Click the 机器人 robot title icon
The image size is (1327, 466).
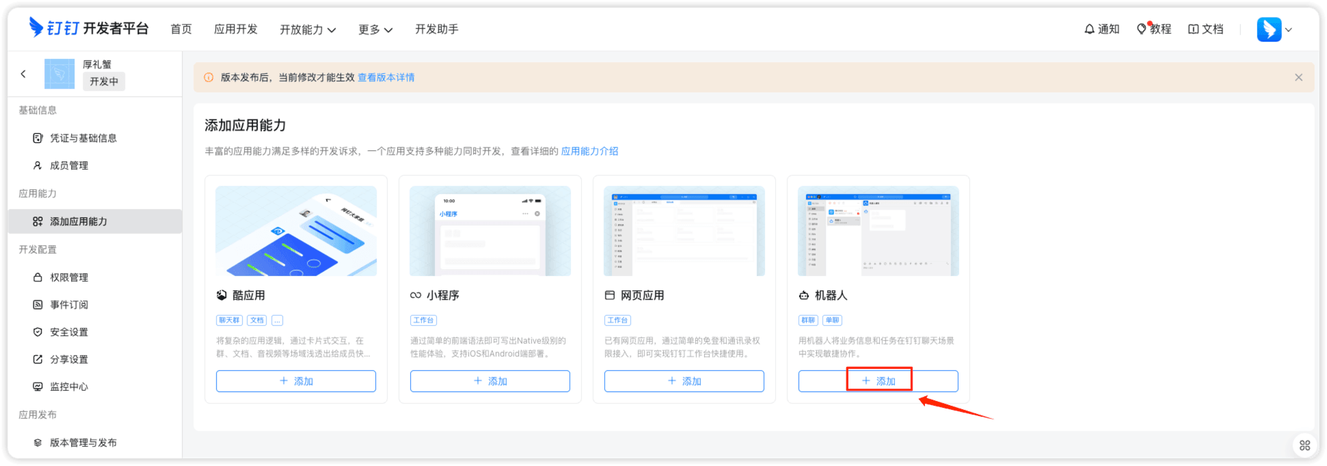point(804,295)
